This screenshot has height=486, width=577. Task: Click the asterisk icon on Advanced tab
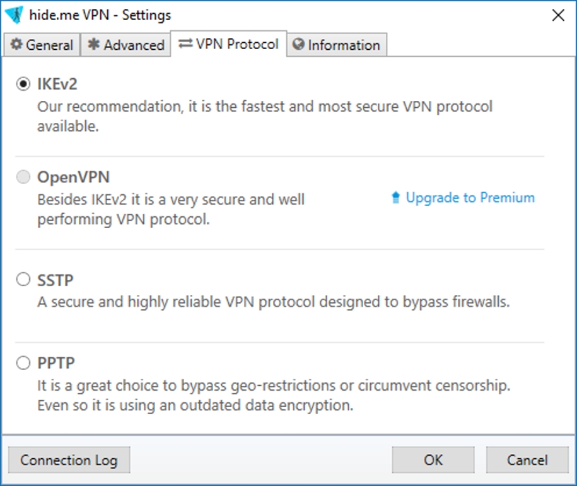tap(94, 45)
